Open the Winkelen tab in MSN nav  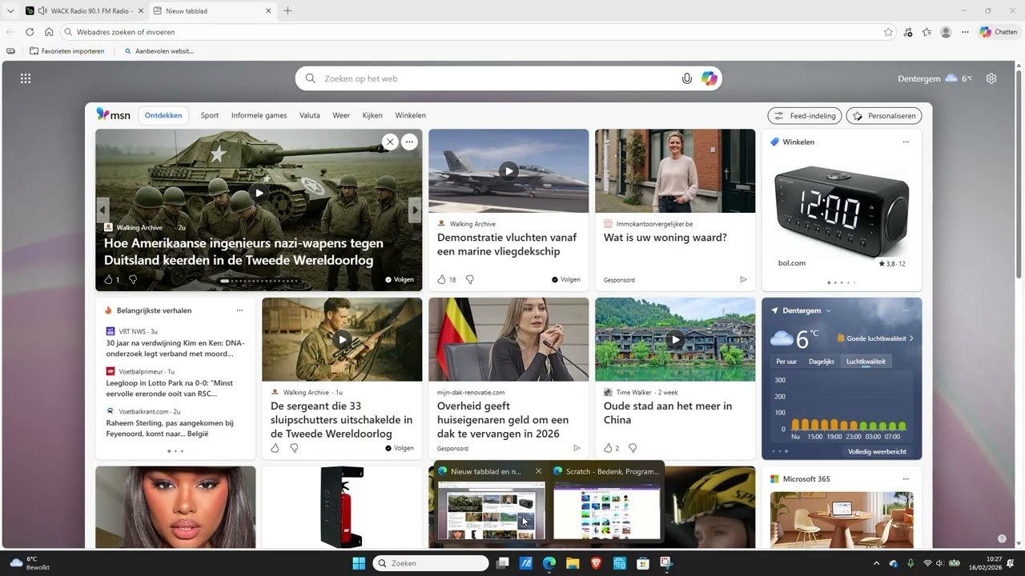click(x=410, y=115)
